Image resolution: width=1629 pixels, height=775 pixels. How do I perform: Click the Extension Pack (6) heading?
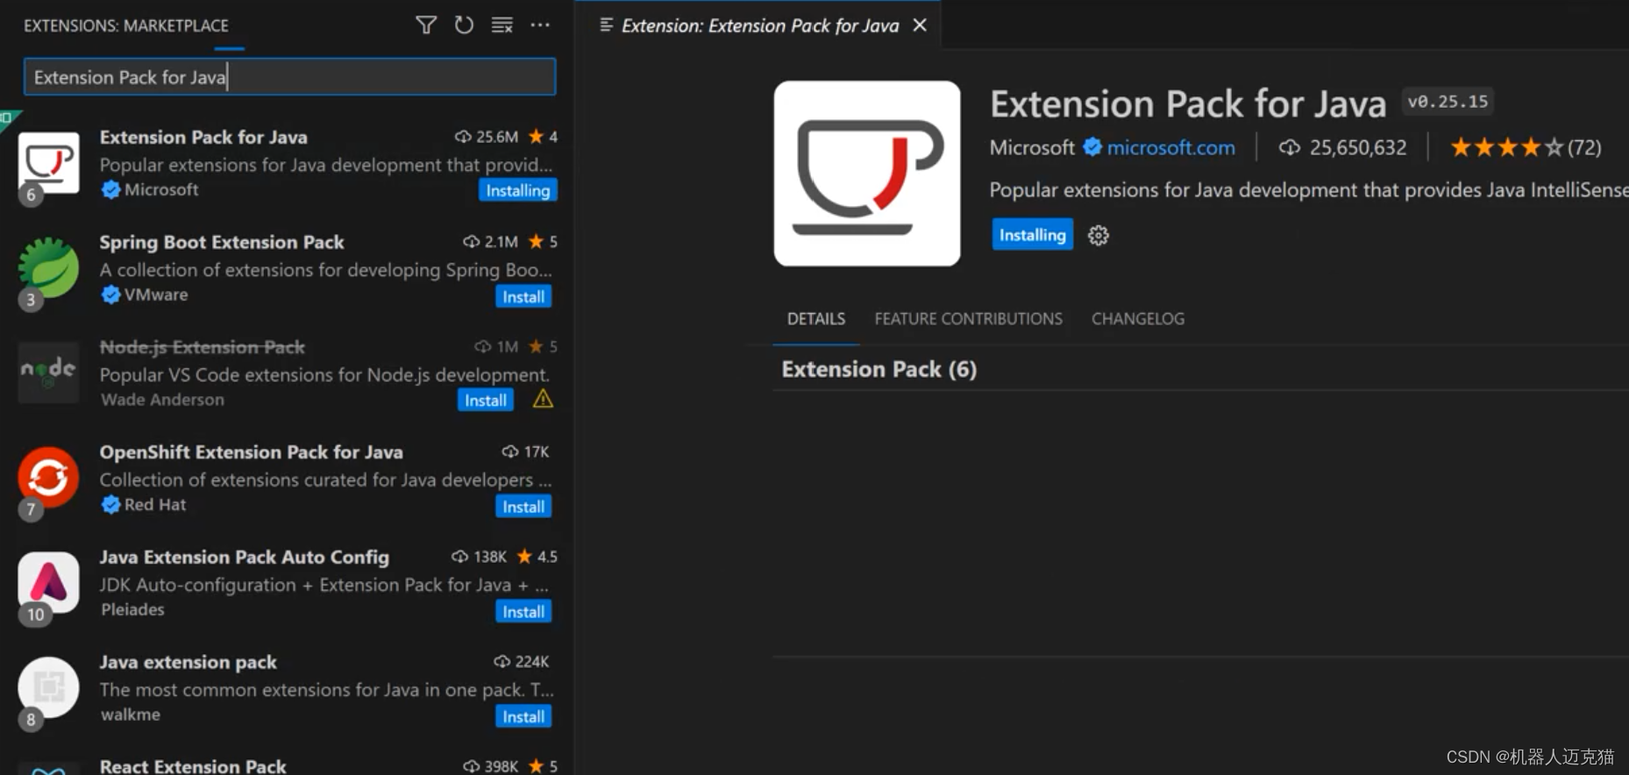879,369
